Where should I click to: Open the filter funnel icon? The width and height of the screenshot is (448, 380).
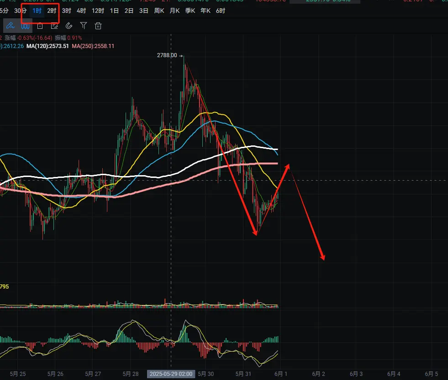click(84, 26)
